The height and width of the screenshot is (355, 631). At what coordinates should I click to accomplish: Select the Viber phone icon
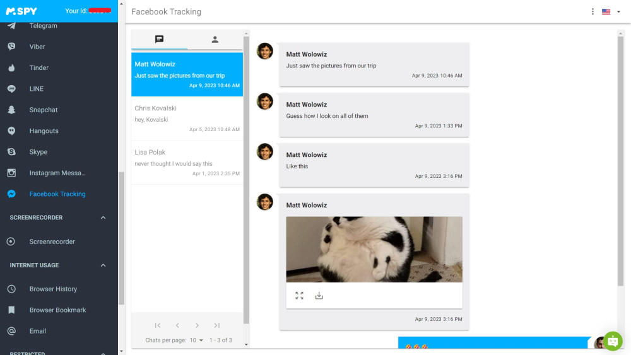click(11, 47)
